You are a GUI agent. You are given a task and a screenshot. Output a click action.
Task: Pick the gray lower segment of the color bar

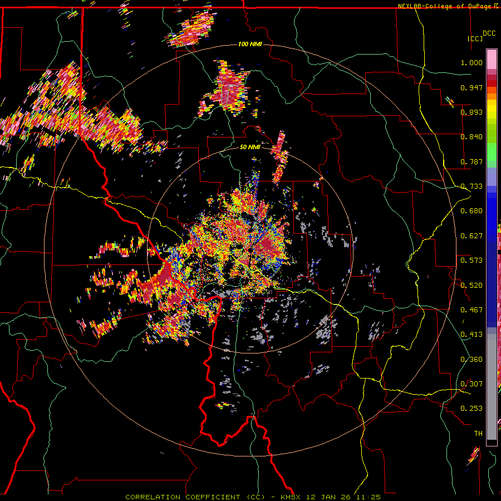point(492,387)
